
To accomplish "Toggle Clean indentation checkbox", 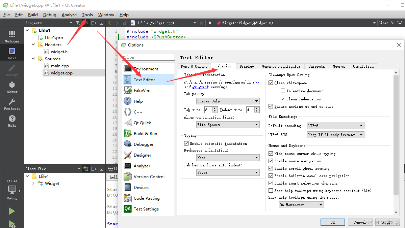I will (x=283, y=99).
